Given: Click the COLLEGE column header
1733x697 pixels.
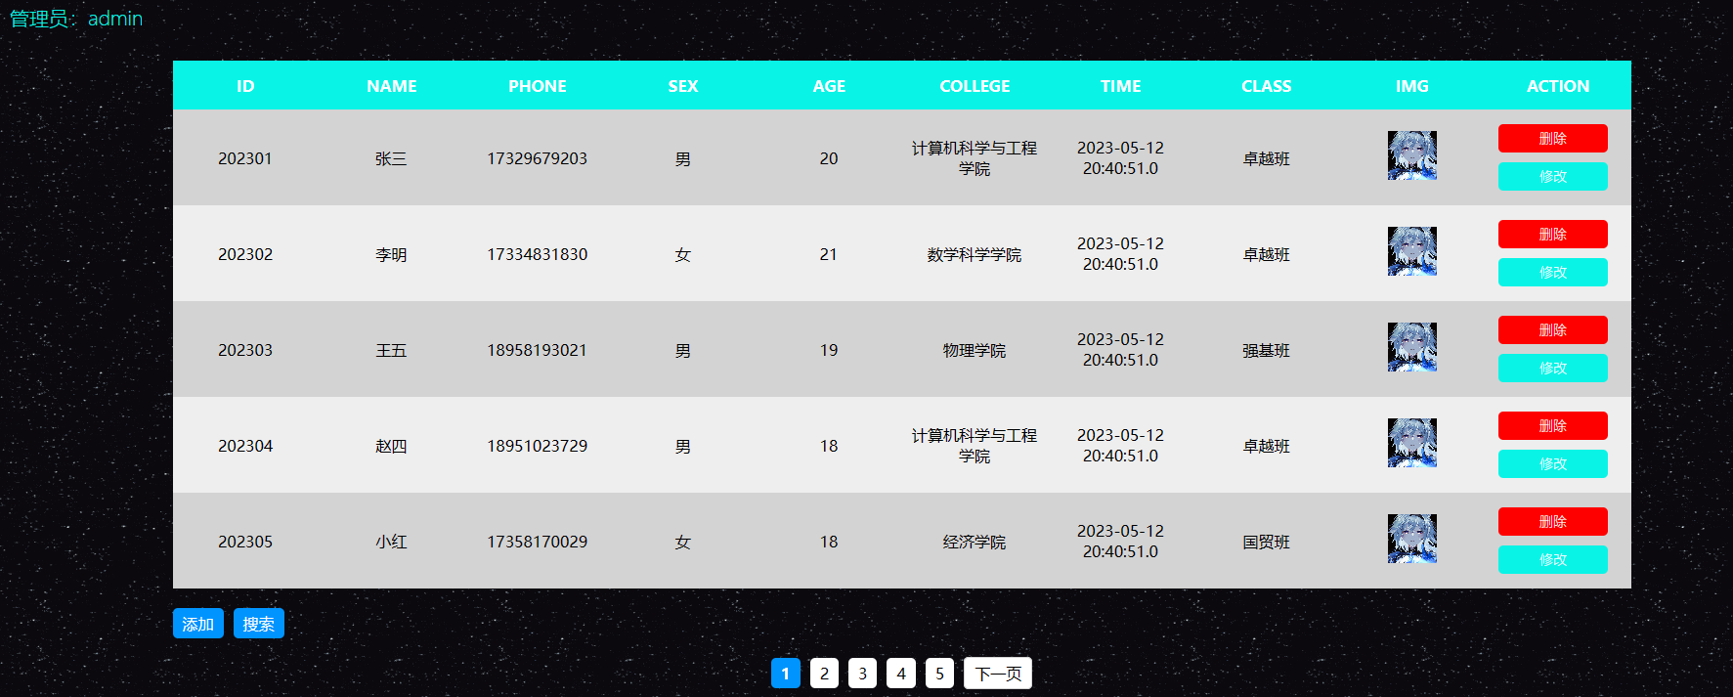Looking at the screenshot, I should [975, 86].
